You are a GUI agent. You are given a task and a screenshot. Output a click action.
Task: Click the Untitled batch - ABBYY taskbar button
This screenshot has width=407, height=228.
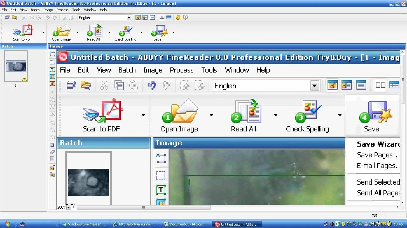pos(237,224)
